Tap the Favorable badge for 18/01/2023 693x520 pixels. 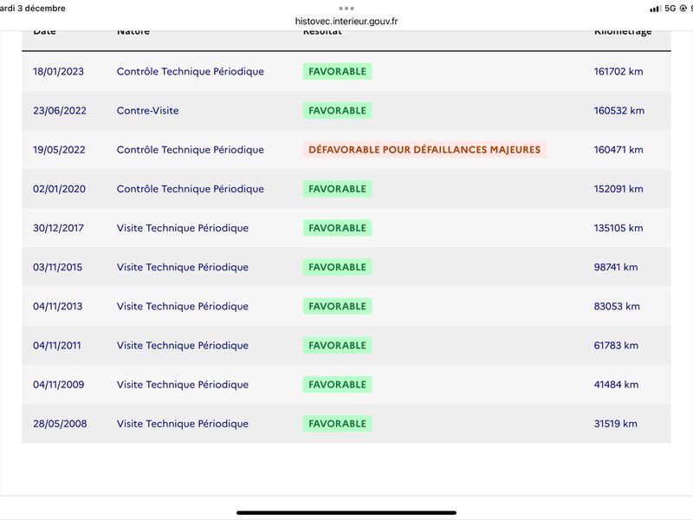(337, 72)
